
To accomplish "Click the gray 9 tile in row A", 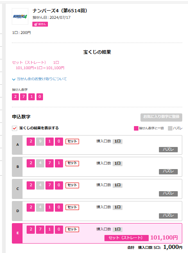I will [40, 142].
